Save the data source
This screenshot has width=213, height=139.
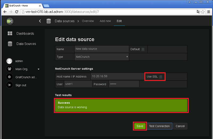point(140,126)
